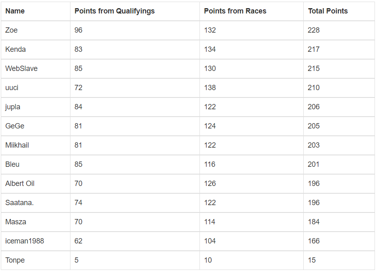
Task: Click the WebSlave name cell
Action: click(21, 69)
